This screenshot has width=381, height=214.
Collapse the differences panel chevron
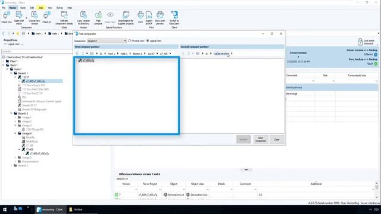246,169
